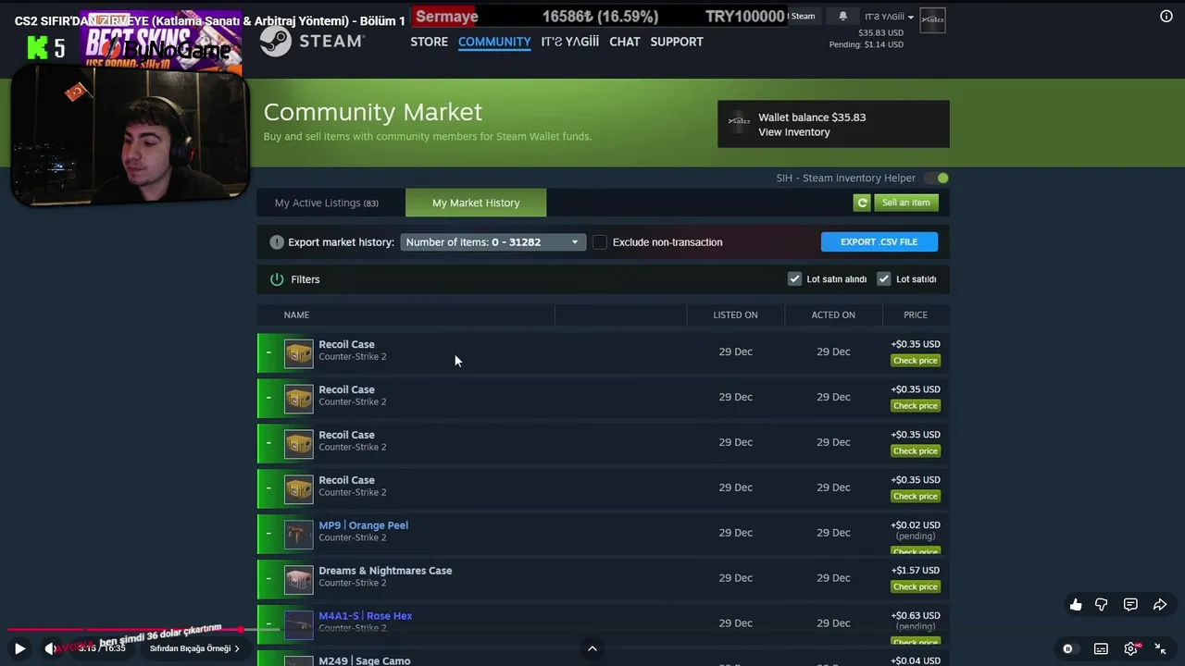The width and height of the screenshot is (1185, 666).
Task: Expand the more-videos chevron at the bottom
Action: [592, 648]
